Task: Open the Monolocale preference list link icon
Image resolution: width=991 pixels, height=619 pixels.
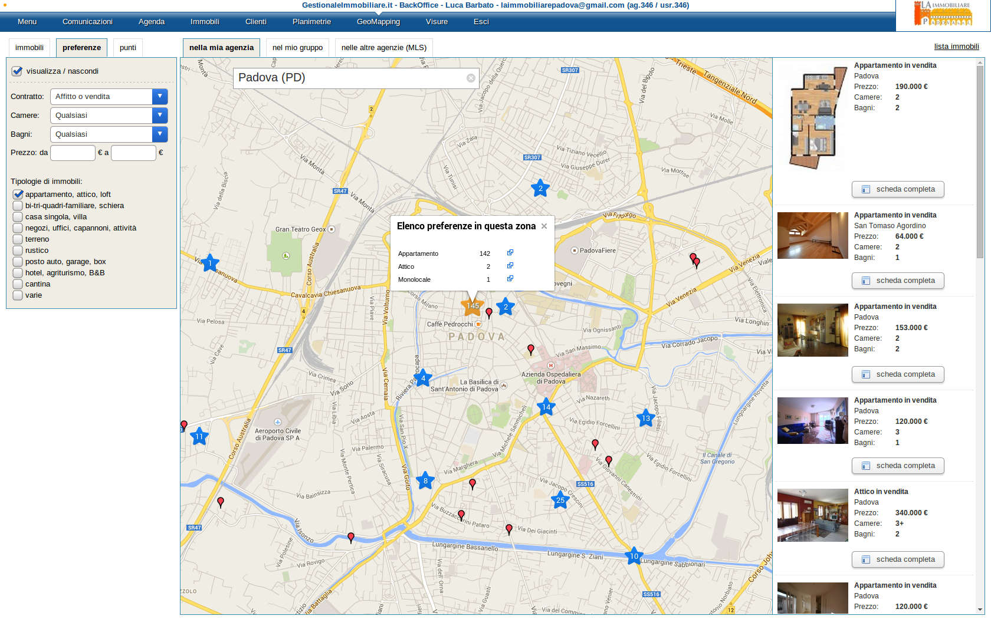Action: click(510, 279)
